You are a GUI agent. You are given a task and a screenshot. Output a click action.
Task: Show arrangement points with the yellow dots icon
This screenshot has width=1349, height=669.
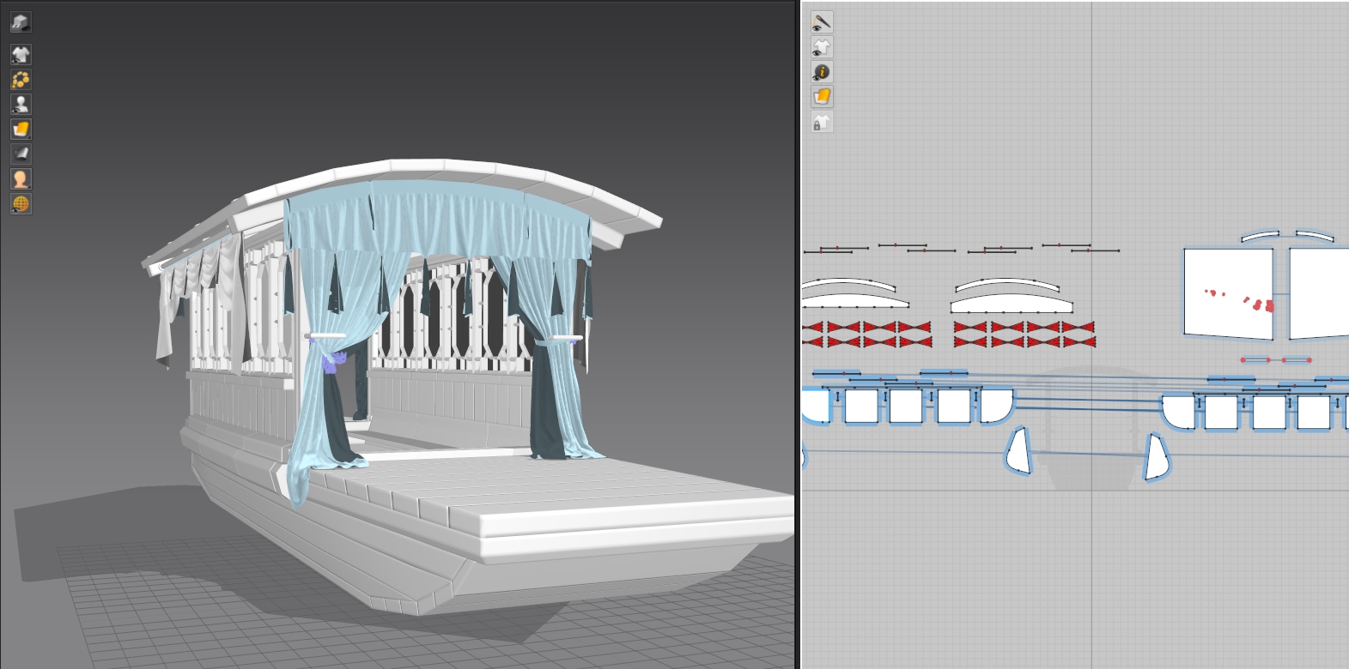[21, 80]
